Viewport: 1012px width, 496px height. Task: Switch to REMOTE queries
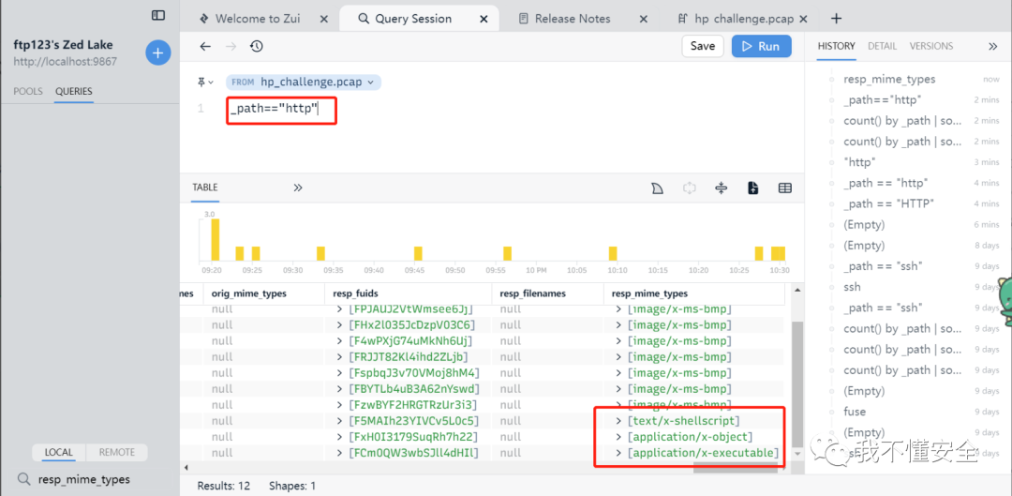coord(117,453)
